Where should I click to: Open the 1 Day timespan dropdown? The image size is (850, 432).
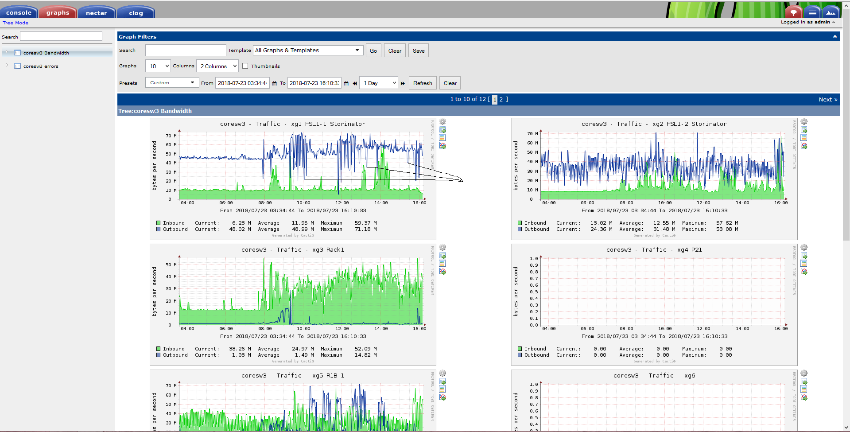(378, 83)
